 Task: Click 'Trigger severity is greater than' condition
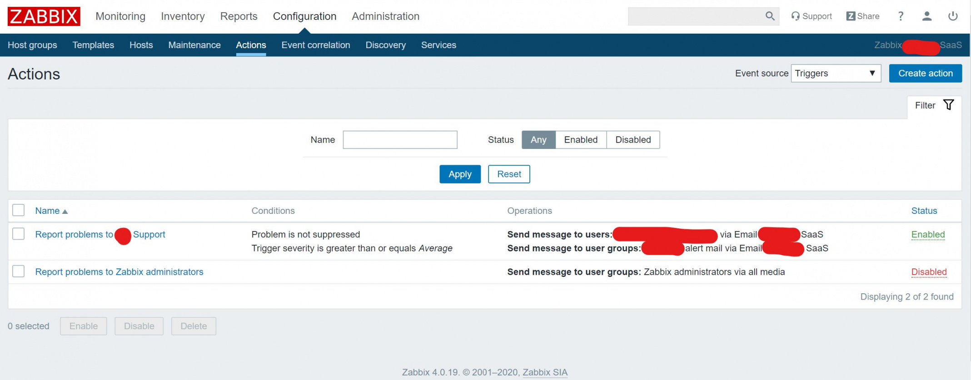[x=352, y=248]
